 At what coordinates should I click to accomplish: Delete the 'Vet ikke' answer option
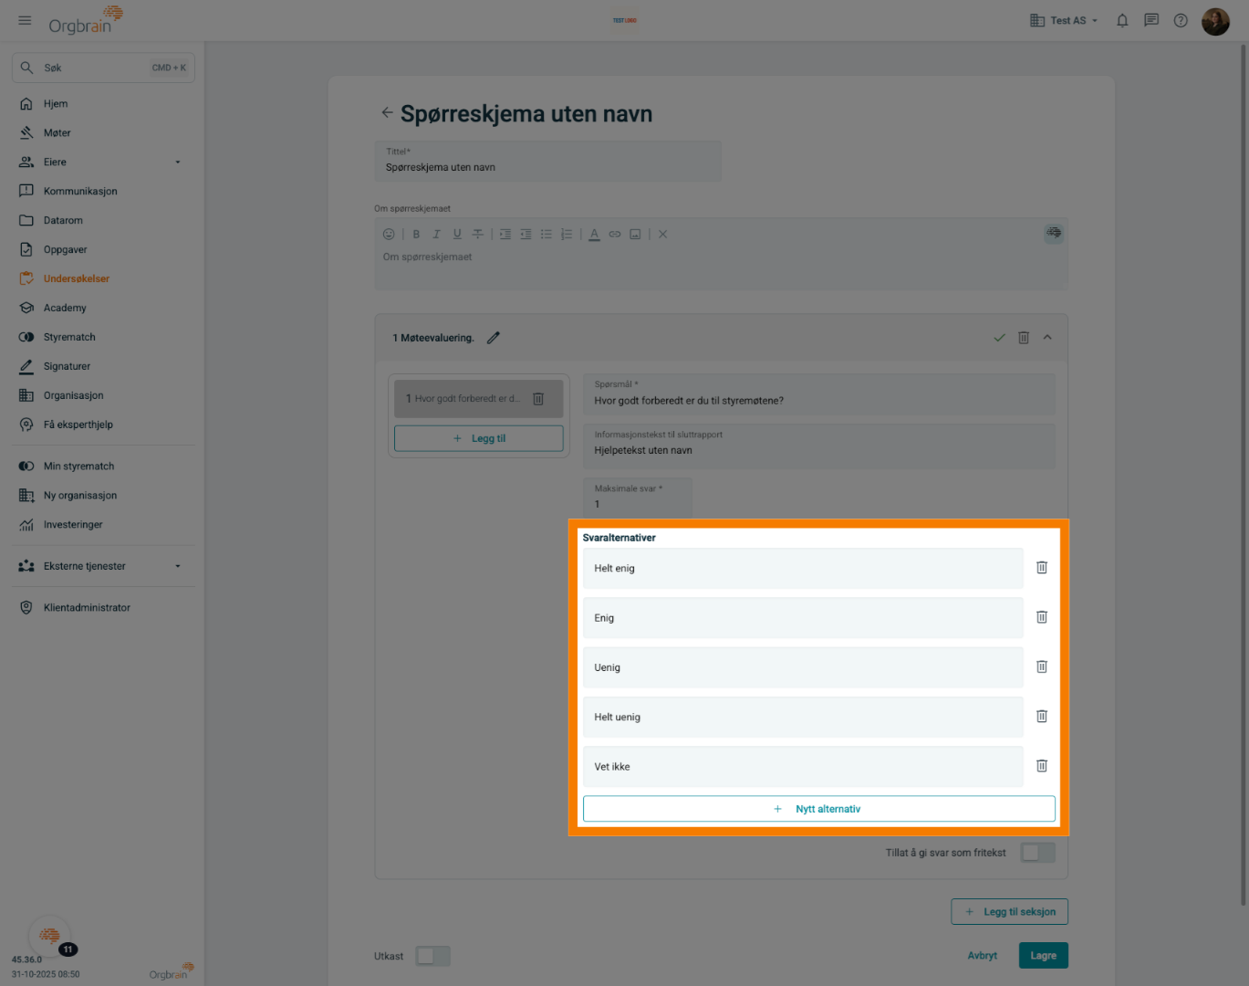click(1041, 766)
